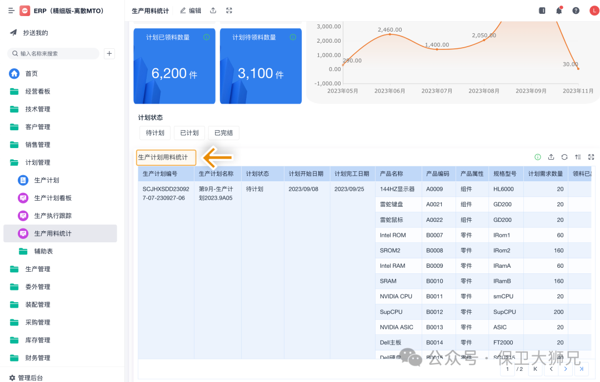Toggle the 已计划 status filter
The image size is (600, 382).
pyautogui.click(x=189, y=133)
